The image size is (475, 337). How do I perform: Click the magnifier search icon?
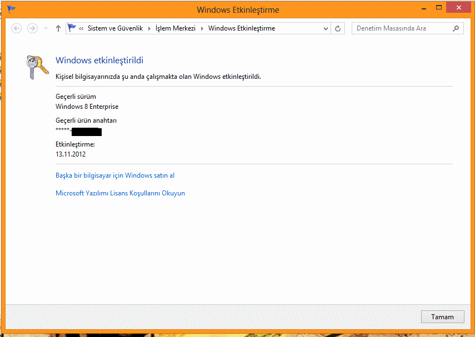pos(456,28)
